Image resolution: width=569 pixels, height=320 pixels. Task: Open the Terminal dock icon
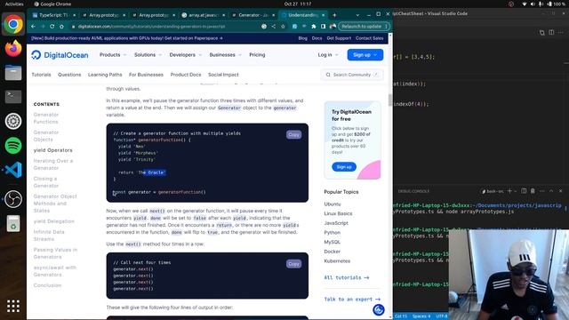pyautogui.click(x=13, y=97)
